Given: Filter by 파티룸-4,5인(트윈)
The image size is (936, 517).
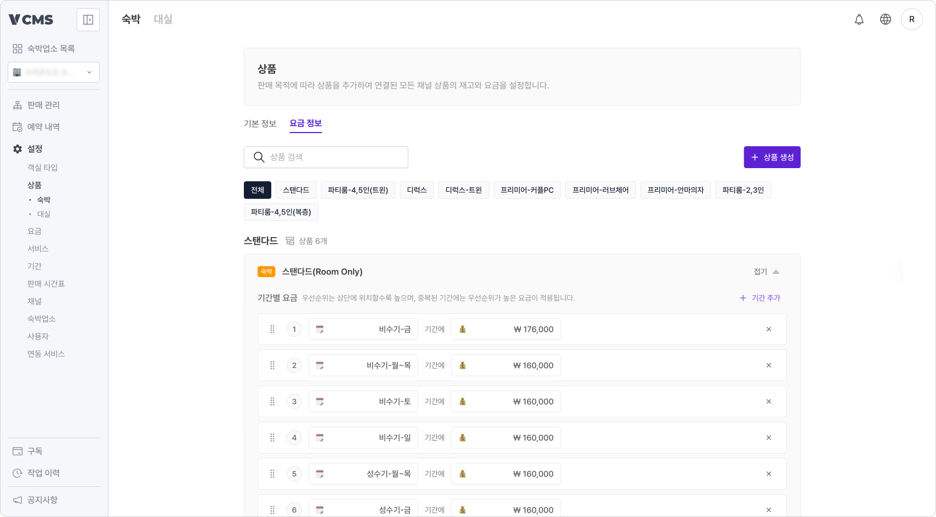Looking at the screenshot, I should (358, 190).
